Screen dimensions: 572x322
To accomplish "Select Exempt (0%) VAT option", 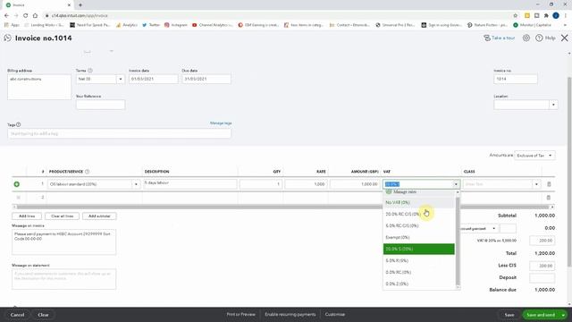I will (418, 237).
